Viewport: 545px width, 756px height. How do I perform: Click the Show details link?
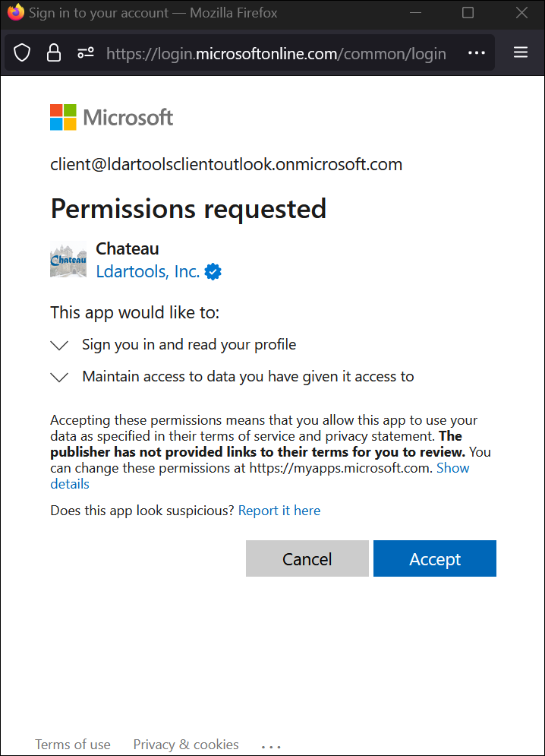click(x=452, y=468)
